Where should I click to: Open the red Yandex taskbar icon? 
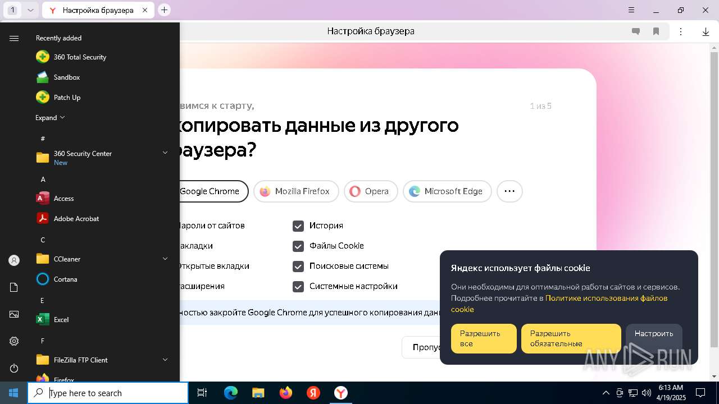pos(313,393)
